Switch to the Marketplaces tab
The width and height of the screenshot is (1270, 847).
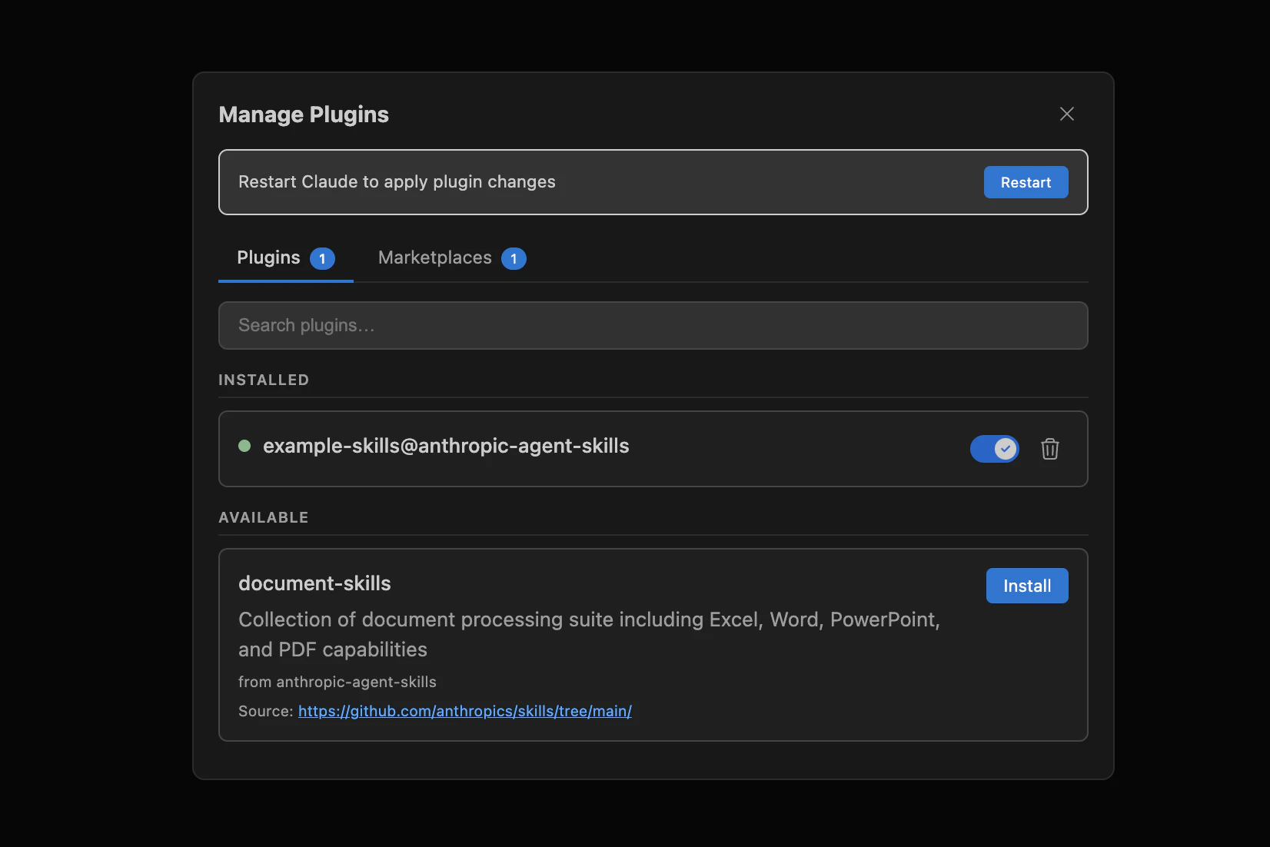coord(452,258)
